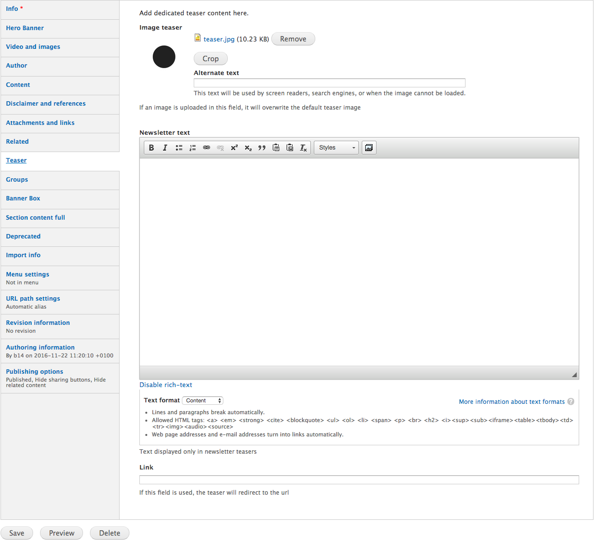Open the Publishing options tab
Viewport: 594px width, 548px height.
tap(35, 372)
